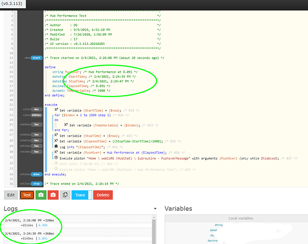Screen dimensions: 308x244
Task: Click the log entry 2/4/2021, 2:26:08 PM +320ms
Action: 29,221
